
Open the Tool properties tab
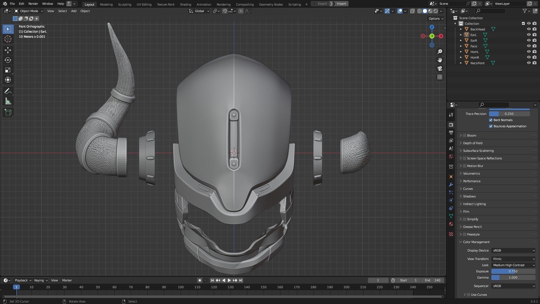[x=451, y=115]
